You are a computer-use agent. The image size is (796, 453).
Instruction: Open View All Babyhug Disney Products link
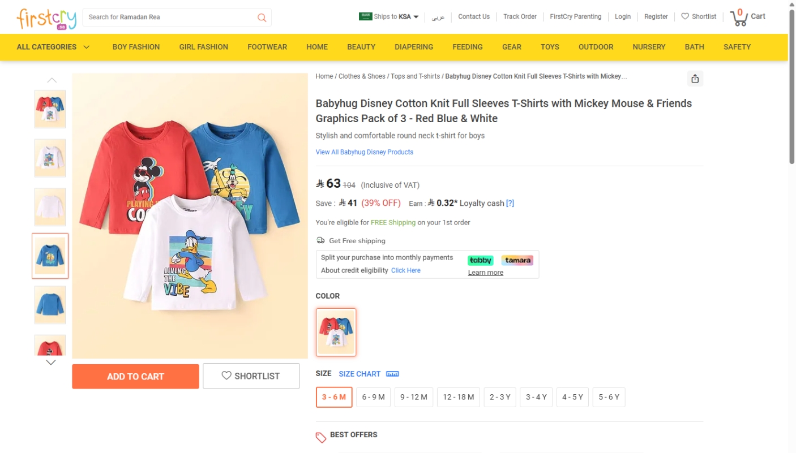point(364,152)
